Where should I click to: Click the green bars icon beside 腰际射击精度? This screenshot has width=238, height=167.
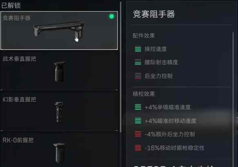[138, 62]
